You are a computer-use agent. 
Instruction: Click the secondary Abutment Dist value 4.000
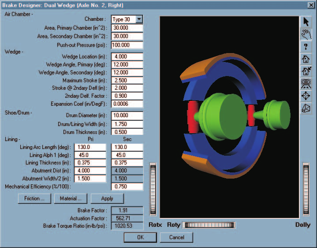click(x=127, y=171)
